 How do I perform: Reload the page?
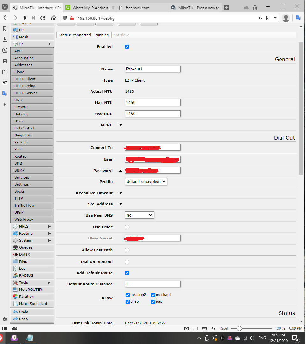(x=43, y=18)
